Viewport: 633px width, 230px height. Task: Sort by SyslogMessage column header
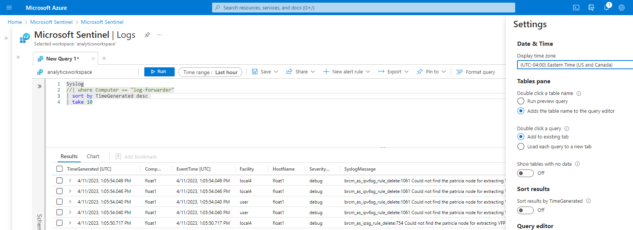(360, 169)
